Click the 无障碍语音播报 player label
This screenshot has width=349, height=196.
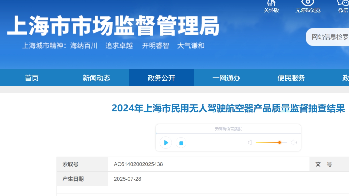[x=228, y=129]
